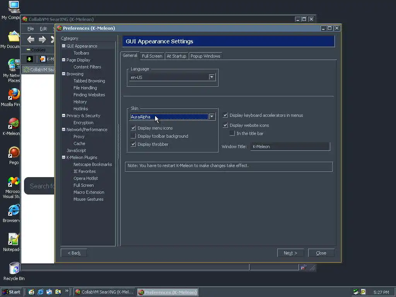Toggle Display keyboard accelerators in menus
This screenshot has width=396, height=297.
pos(225,115)
